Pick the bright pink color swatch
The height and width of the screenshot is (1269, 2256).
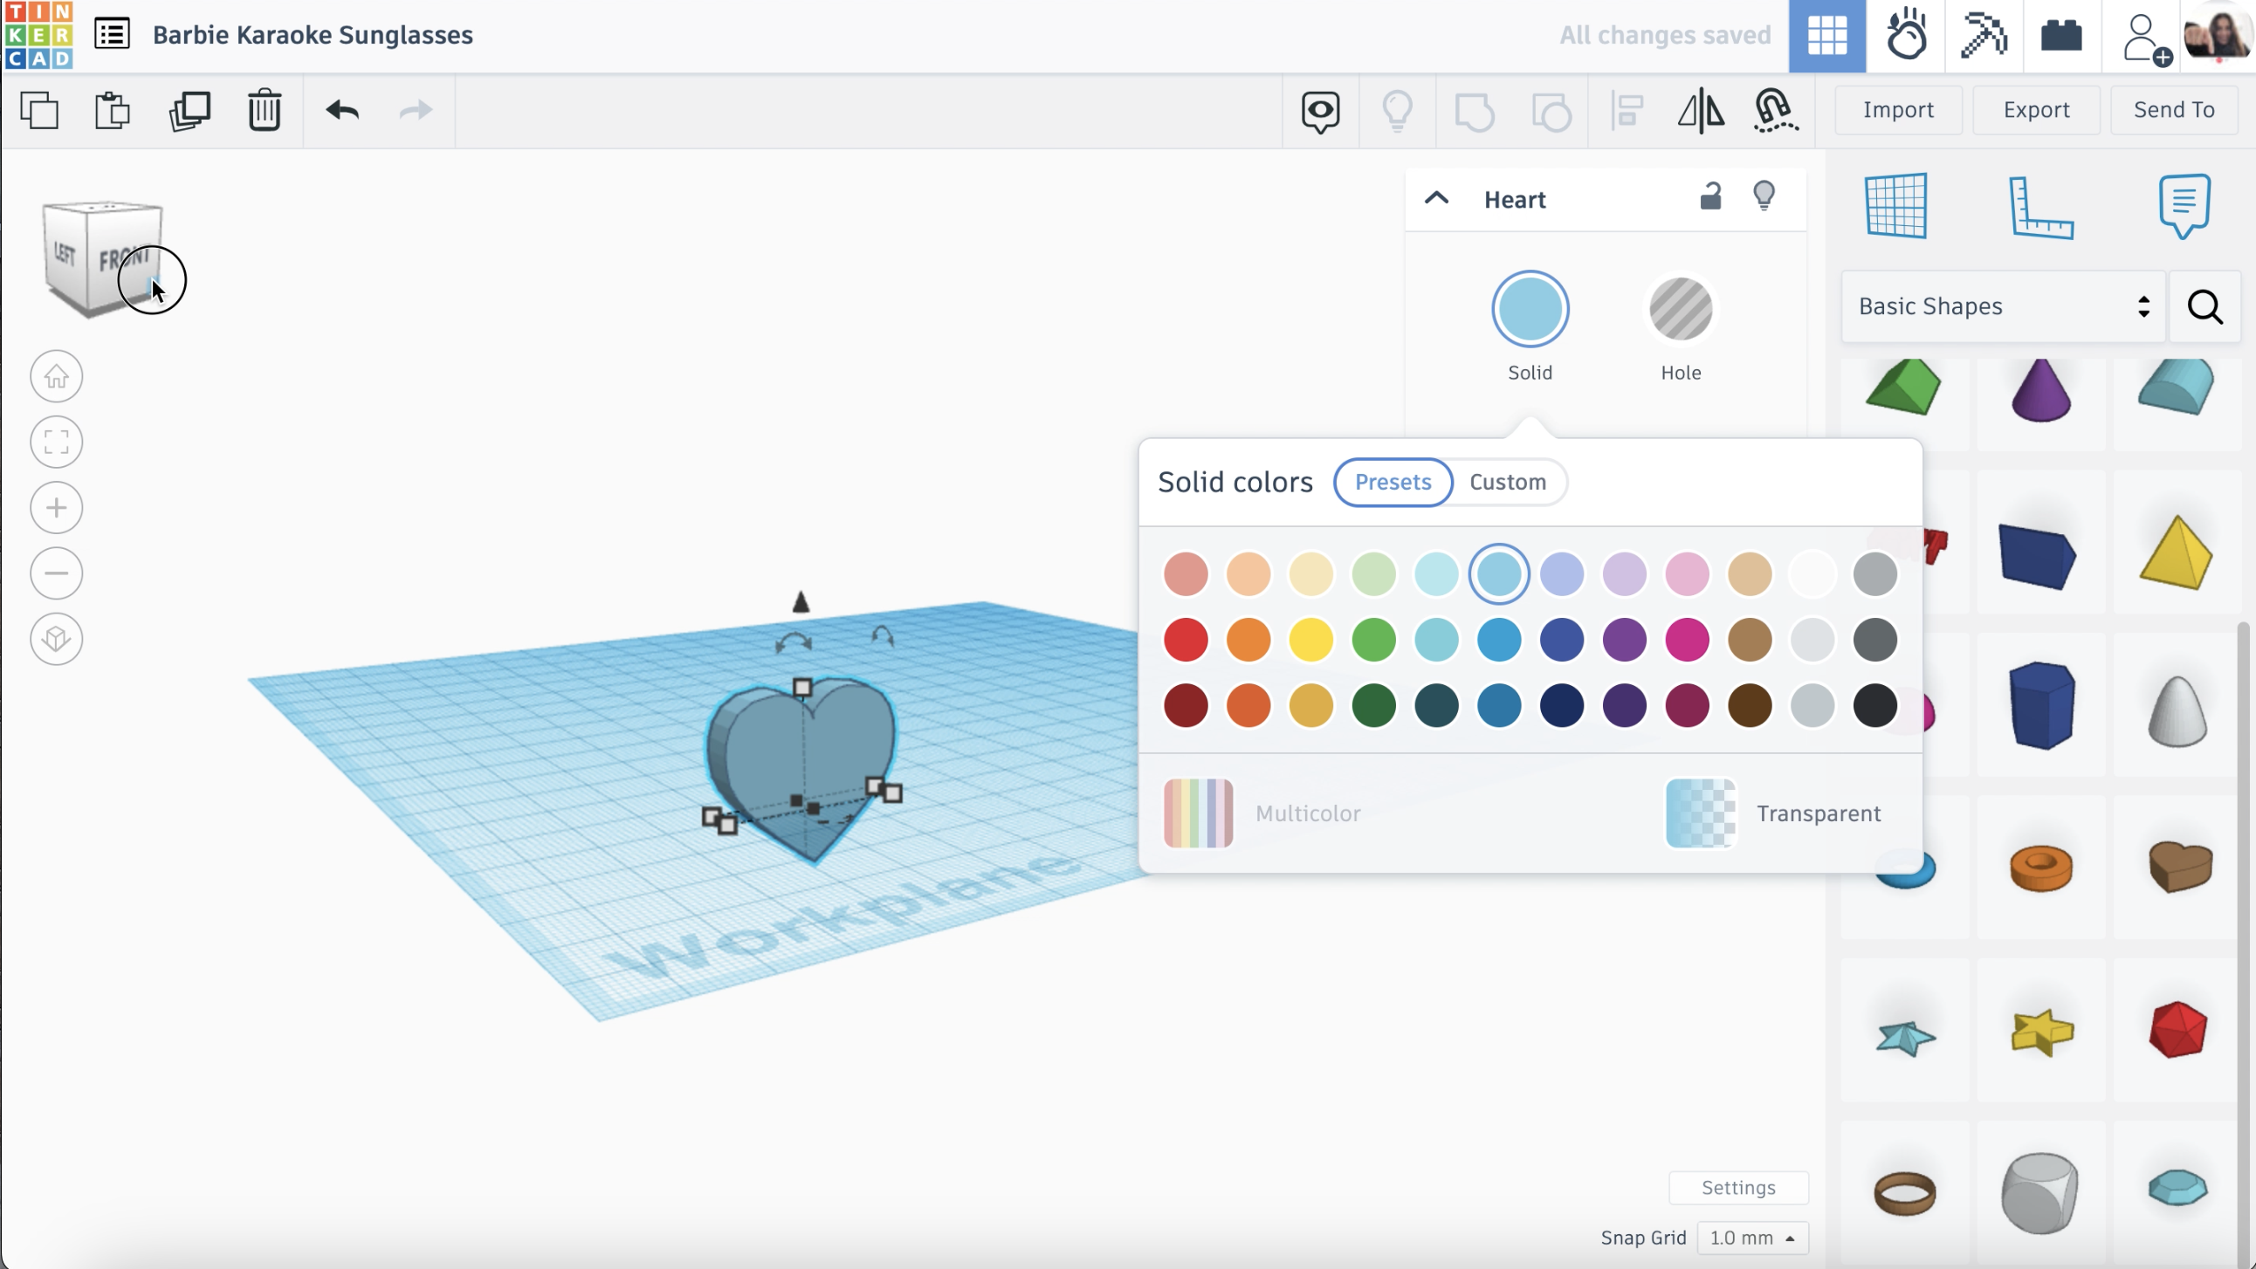[1687, 641]
